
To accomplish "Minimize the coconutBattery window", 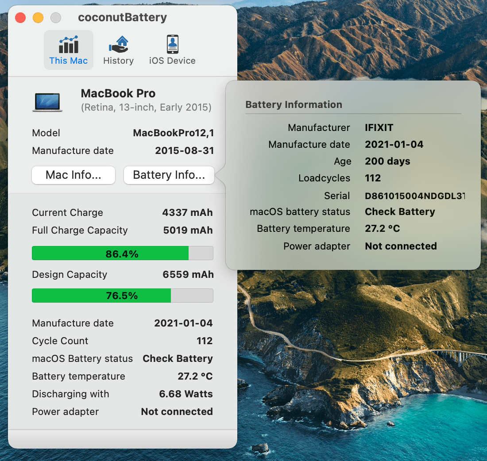I will [38, 18].
